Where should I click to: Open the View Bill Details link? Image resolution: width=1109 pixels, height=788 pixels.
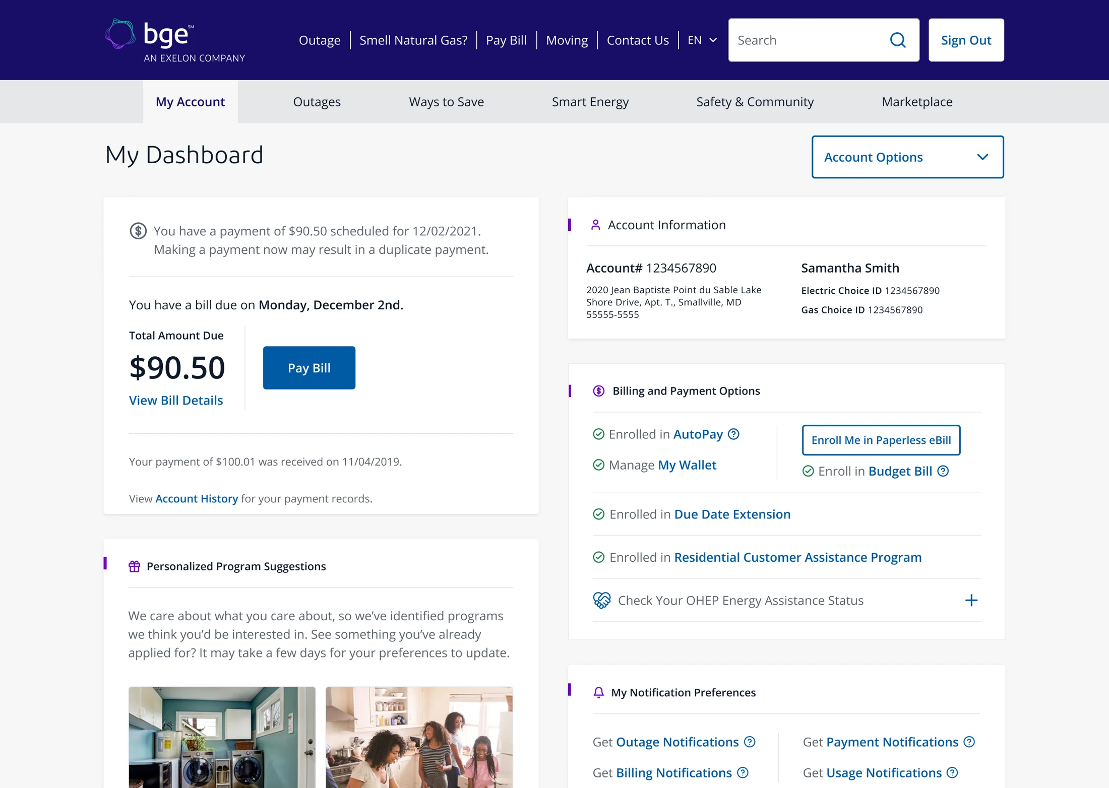coord(176,400)
